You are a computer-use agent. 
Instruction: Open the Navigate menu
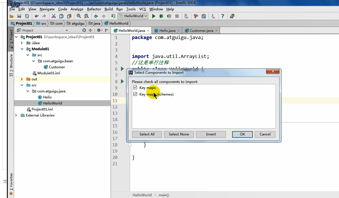pos(47,9)
